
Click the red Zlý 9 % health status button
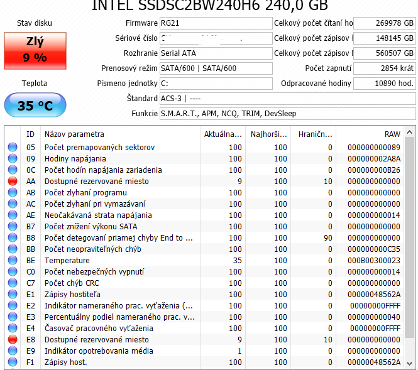click(x=35, y=50)
